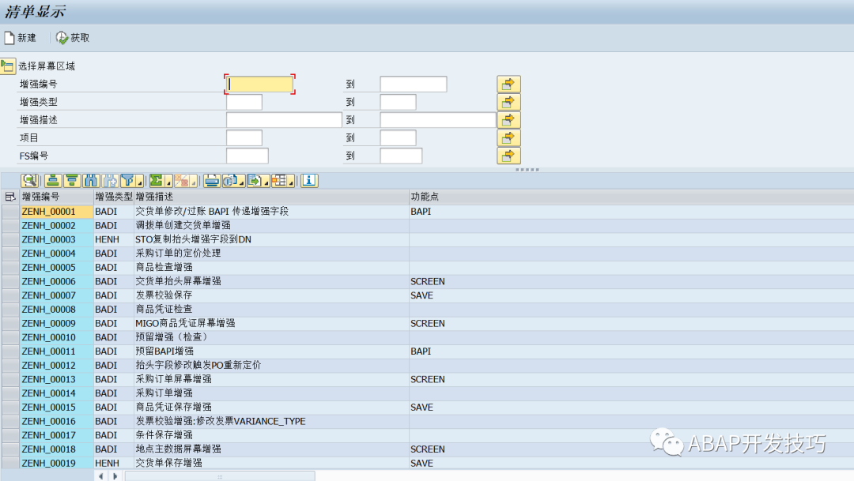Click the Set Filter funnel icon
The image size is (854, 481).
(128, 181)
